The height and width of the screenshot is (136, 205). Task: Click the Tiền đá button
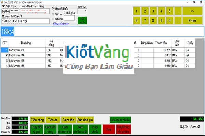53,120
